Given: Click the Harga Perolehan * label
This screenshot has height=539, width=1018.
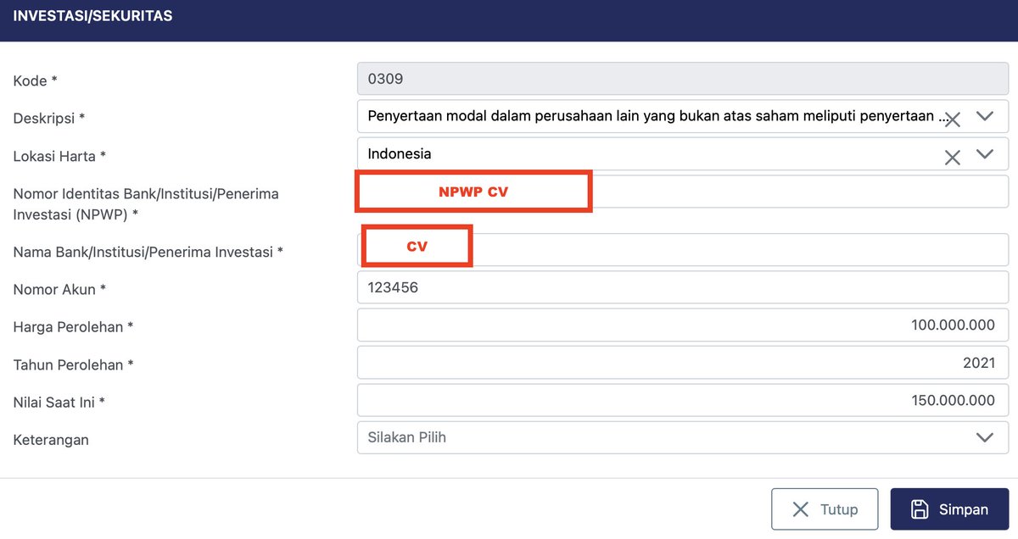Looking at the screenshot, I should 74,327.
